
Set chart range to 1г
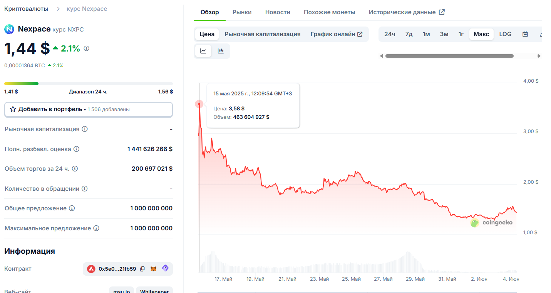(461, 34)
